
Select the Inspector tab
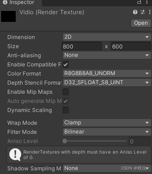pos(21,3)
